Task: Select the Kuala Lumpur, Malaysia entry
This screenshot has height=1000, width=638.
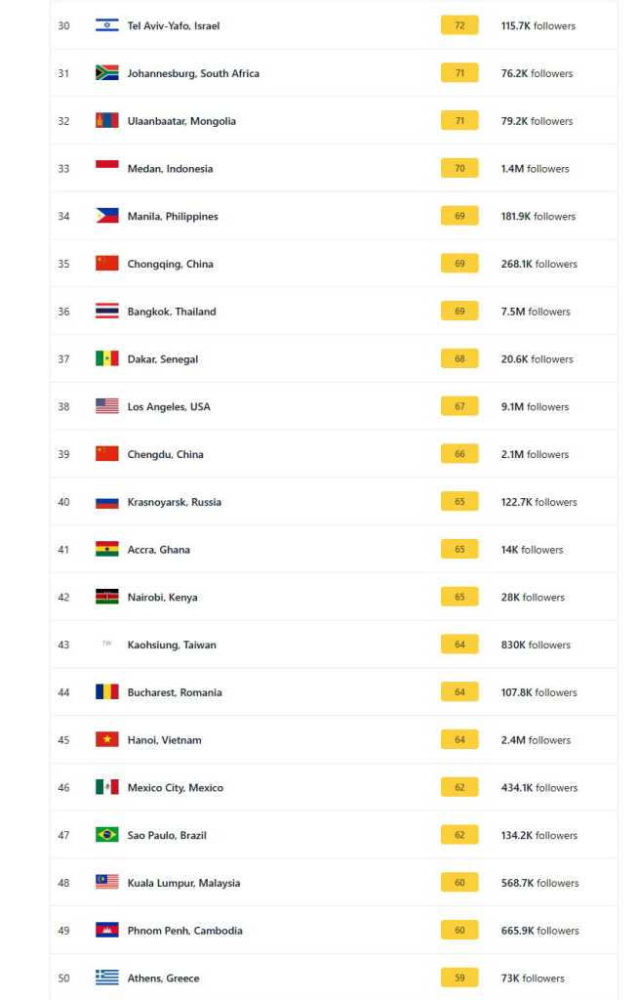Action: tap(183, 883)
